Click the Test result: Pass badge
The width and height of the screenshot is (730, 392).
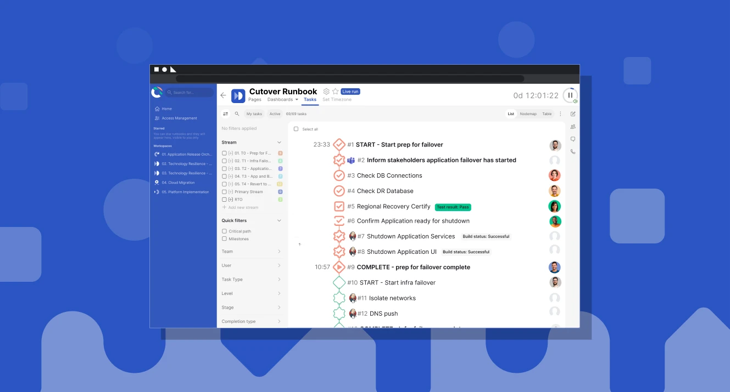click(x=453, y=207)
